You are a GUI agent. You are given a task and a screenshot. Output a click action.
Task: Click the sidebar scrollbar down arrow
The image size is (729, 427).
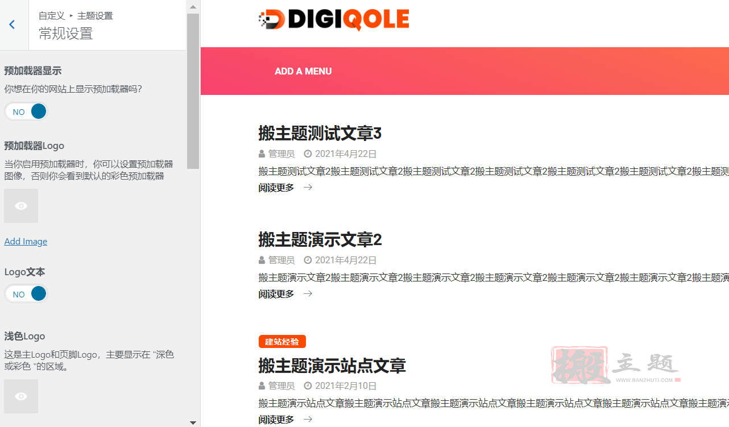point(193,422)
